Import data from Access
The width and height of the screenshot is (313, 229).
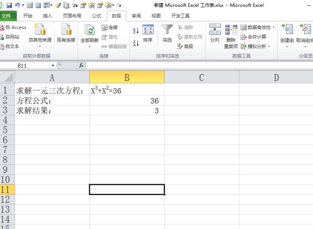click(14, 28)
